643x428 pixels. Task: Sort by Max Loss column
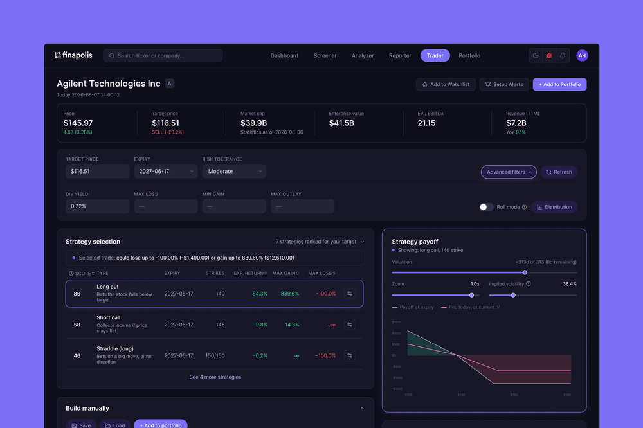tap(321, 274)
